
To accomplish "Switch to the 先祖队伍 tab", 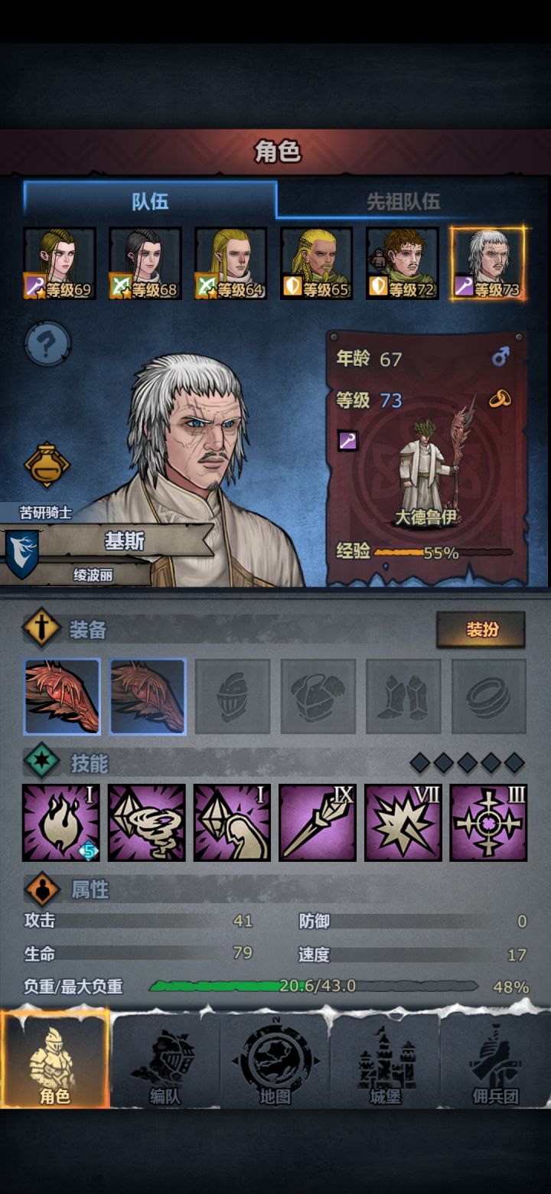I will pyautogui.click(x=403, y=201).
